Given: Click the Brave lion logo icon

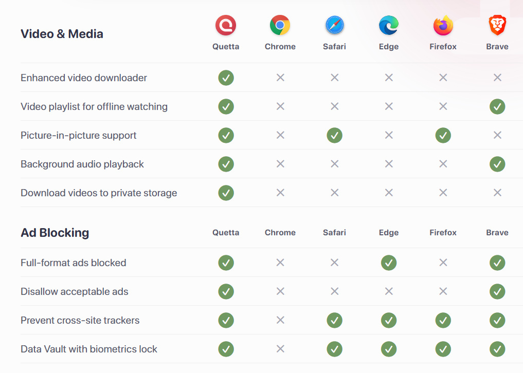Looking at the screenshot, I should (x=497, y=25).
